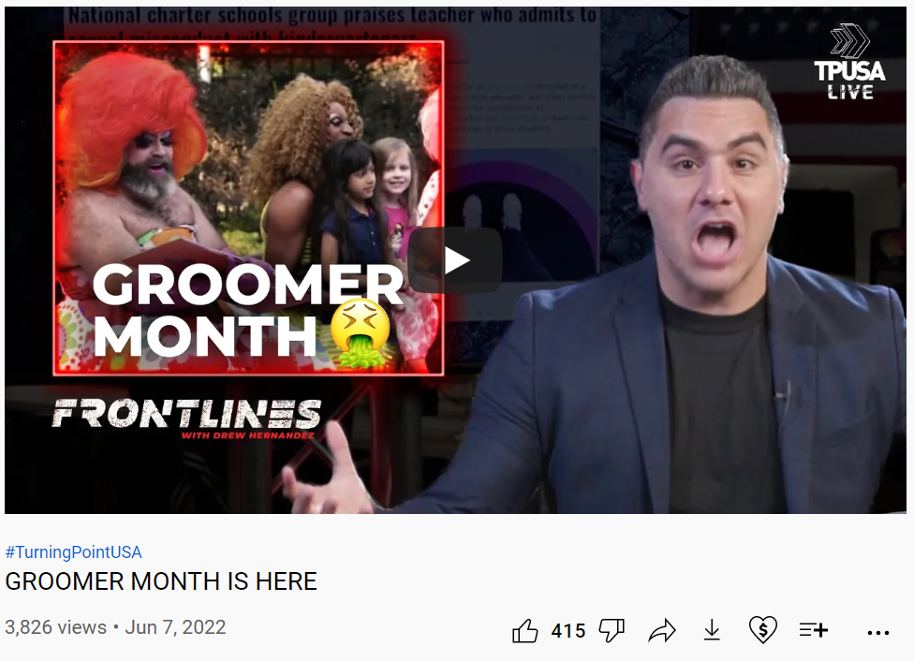Click the 415 like count
The width and height of the screenshot is (914, 661).
[568, 631]
